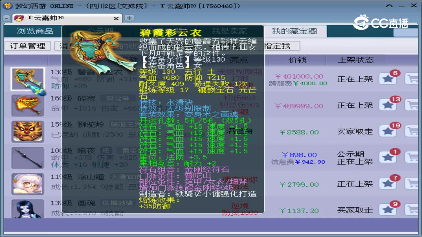The width and height of the screenshot is (422, 237).
Task: Click the price ￥1137.20
Action: point(299,211)
